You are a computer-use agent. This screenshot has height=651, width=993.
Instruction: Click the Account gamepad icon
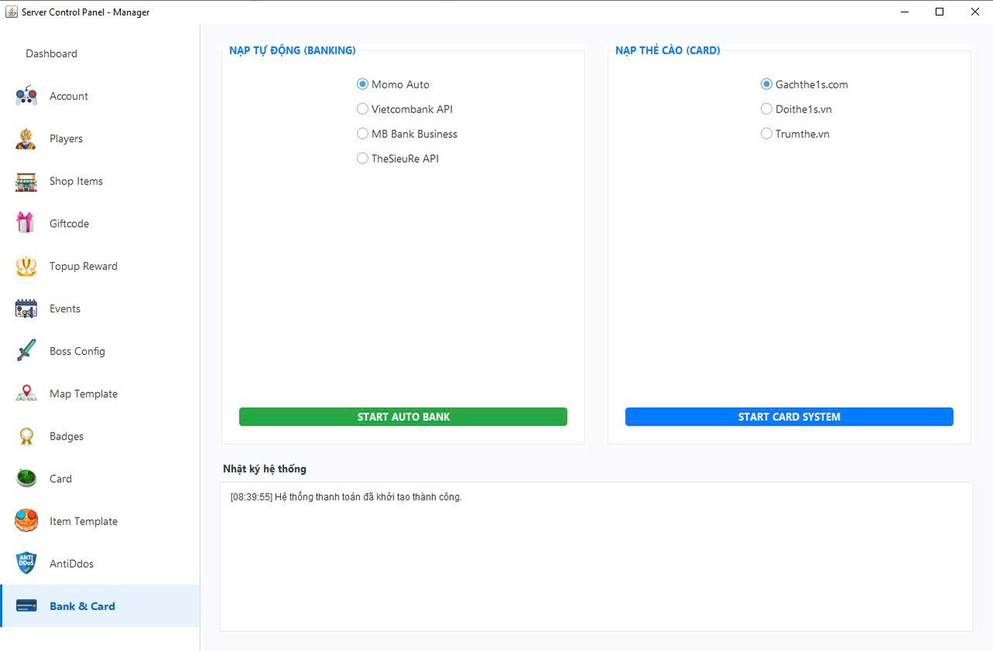point(26,96)
